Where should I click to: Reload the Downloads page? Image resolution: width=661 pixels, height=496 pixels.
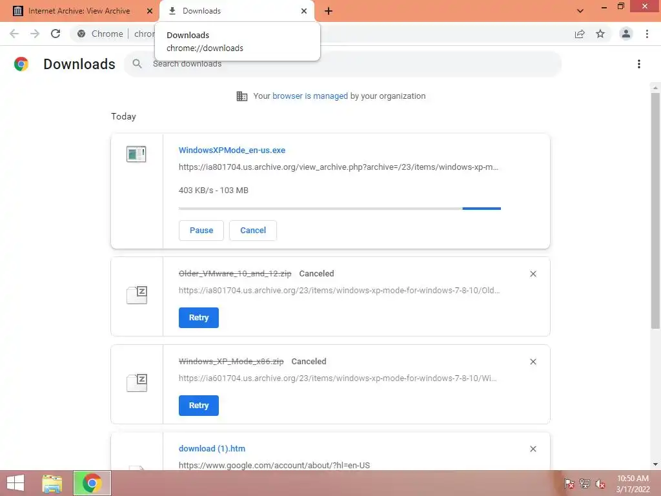56,34
